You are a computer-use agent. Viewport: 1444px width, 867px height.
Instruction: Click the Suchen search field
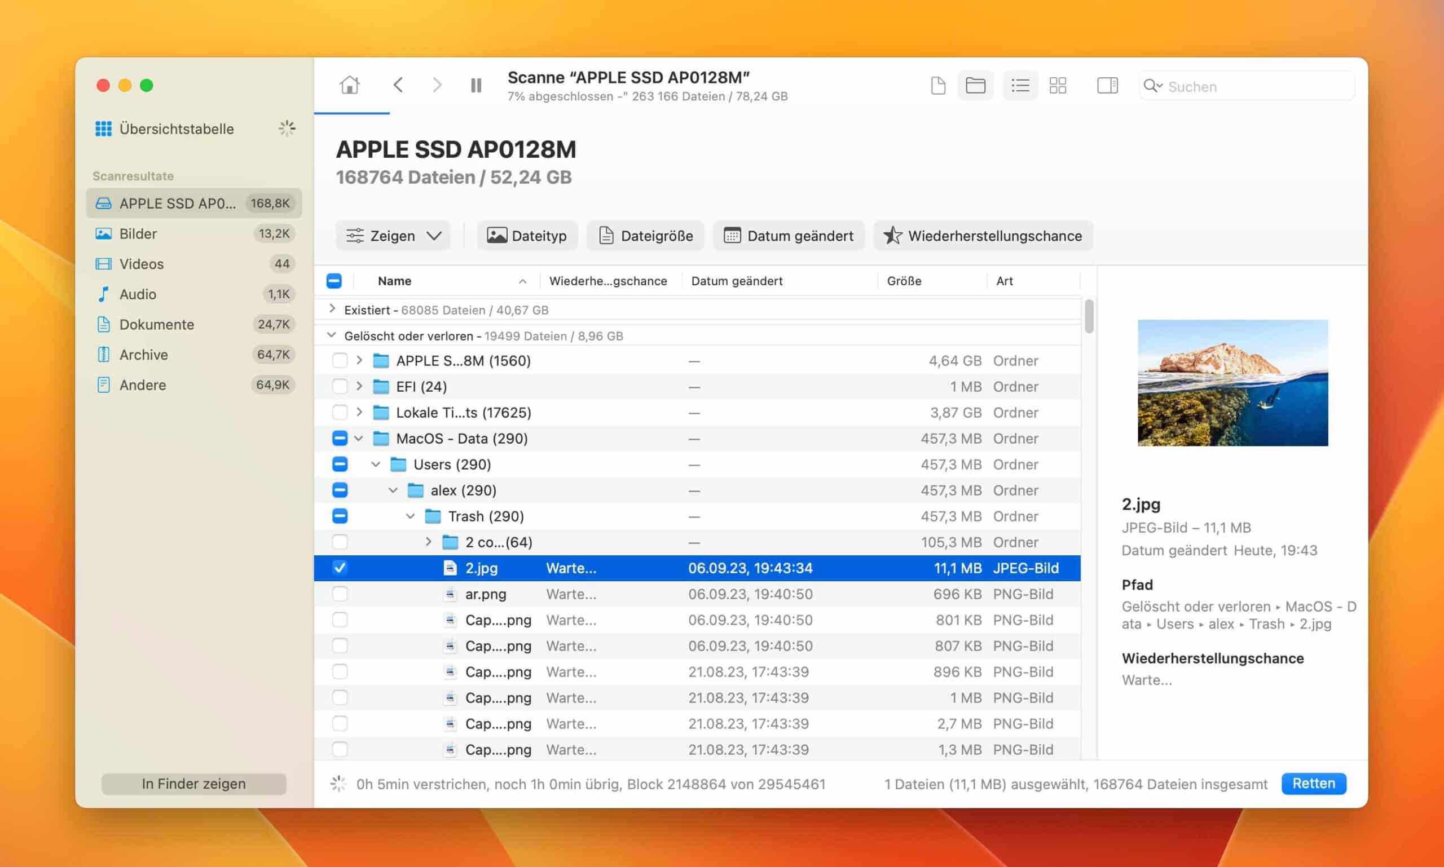(1247, 86)
